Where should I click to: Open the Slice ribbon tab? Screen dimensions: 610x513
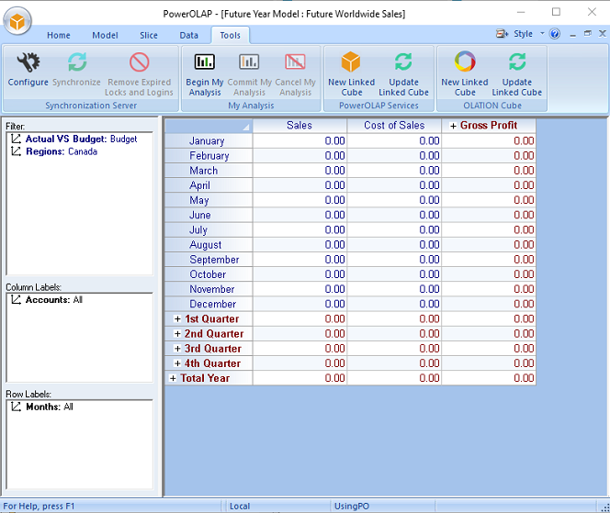click(x=149, y=36)
